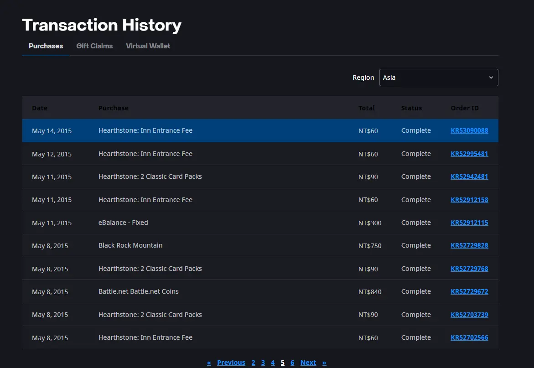Open the Gift Claims tab

point(94,46)
